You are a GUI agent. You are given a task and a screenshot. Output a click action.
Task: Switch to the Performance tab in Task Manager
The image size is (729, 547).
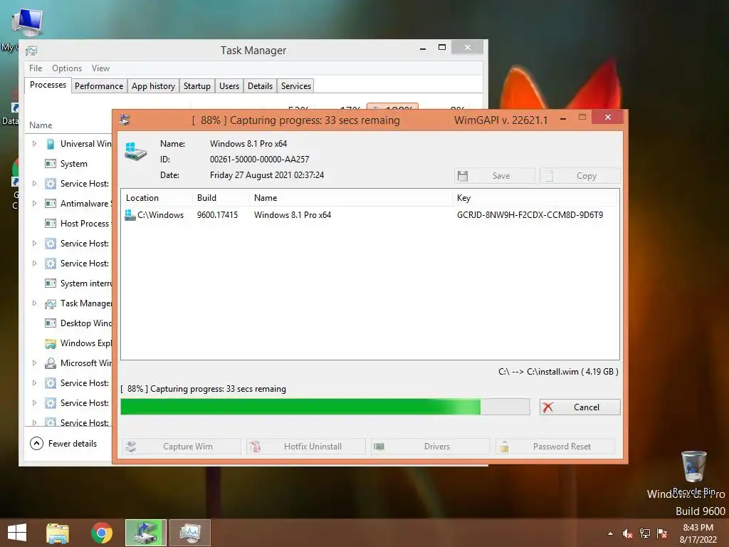point(99,86)
